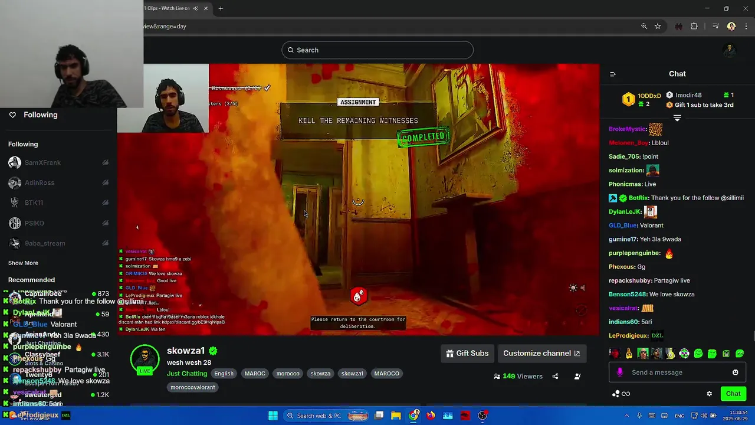Click the purple microphone icon in chat
The width and height of the screenshot is (755, 425).
620,372
